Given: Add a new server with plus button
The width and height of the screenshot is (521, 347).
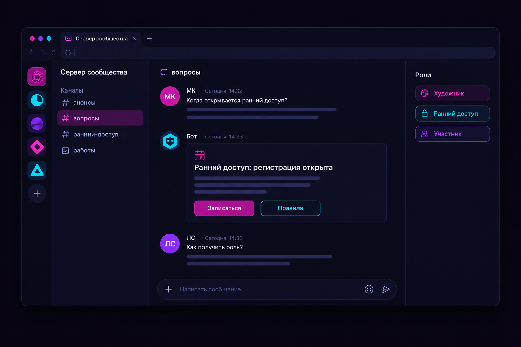Looking at the screenshot, I should tap(37, 193).
